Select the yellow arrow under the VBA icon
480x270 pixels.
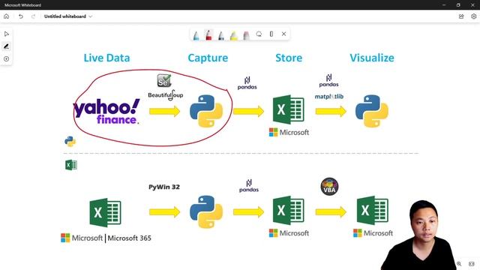click(331, 211)
